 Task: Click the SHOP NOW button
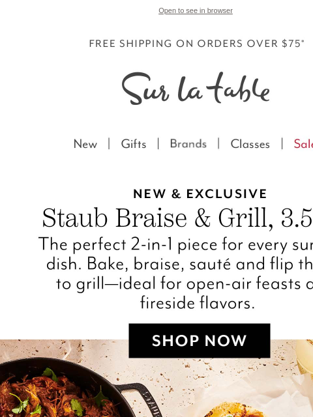[x=200, y=340]
